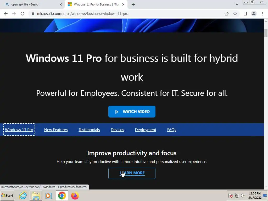View site security lock info

pos(33,14)
